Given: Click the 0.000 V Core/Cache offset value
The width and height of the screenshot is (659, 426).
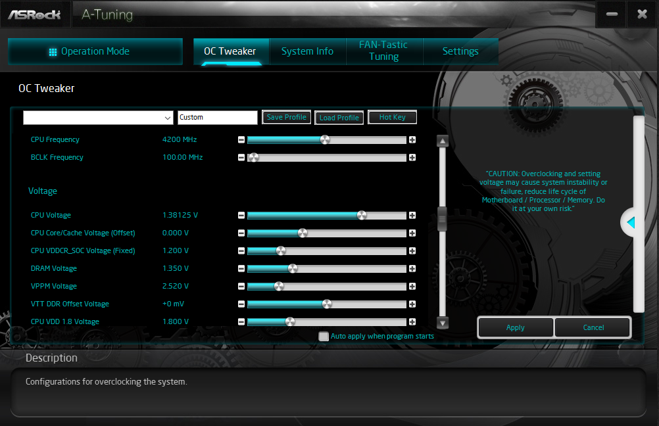Looking at the screenshot, I should 175,233.
